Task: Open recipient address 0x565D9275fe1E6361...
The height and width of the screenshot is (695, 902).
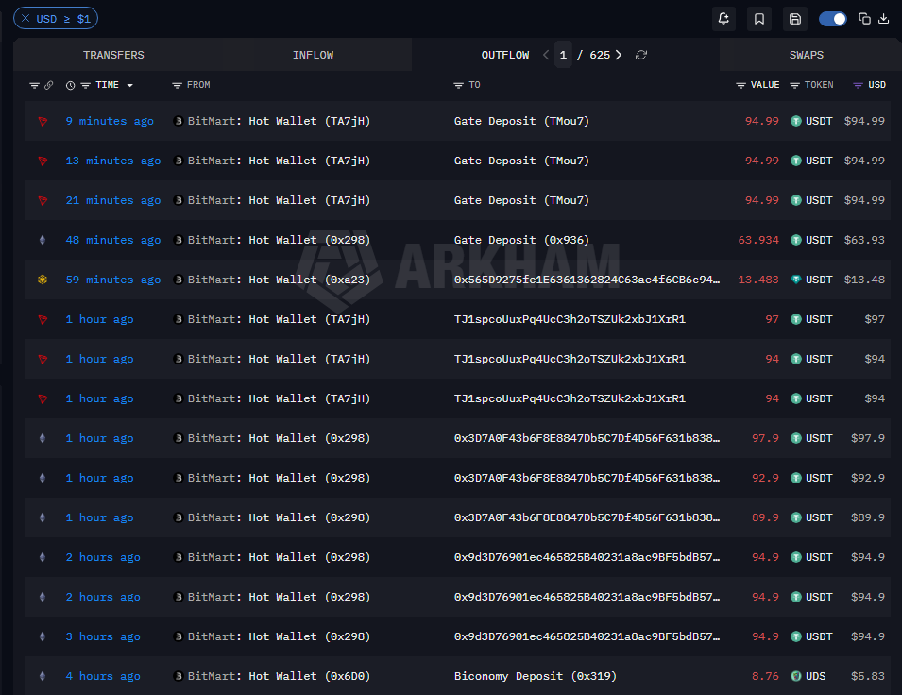Action: coord(587,280)
